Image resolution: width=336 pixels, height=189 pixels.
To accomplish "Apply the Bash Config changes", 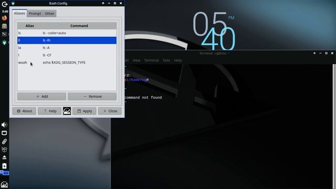I will tap(85, 111).
